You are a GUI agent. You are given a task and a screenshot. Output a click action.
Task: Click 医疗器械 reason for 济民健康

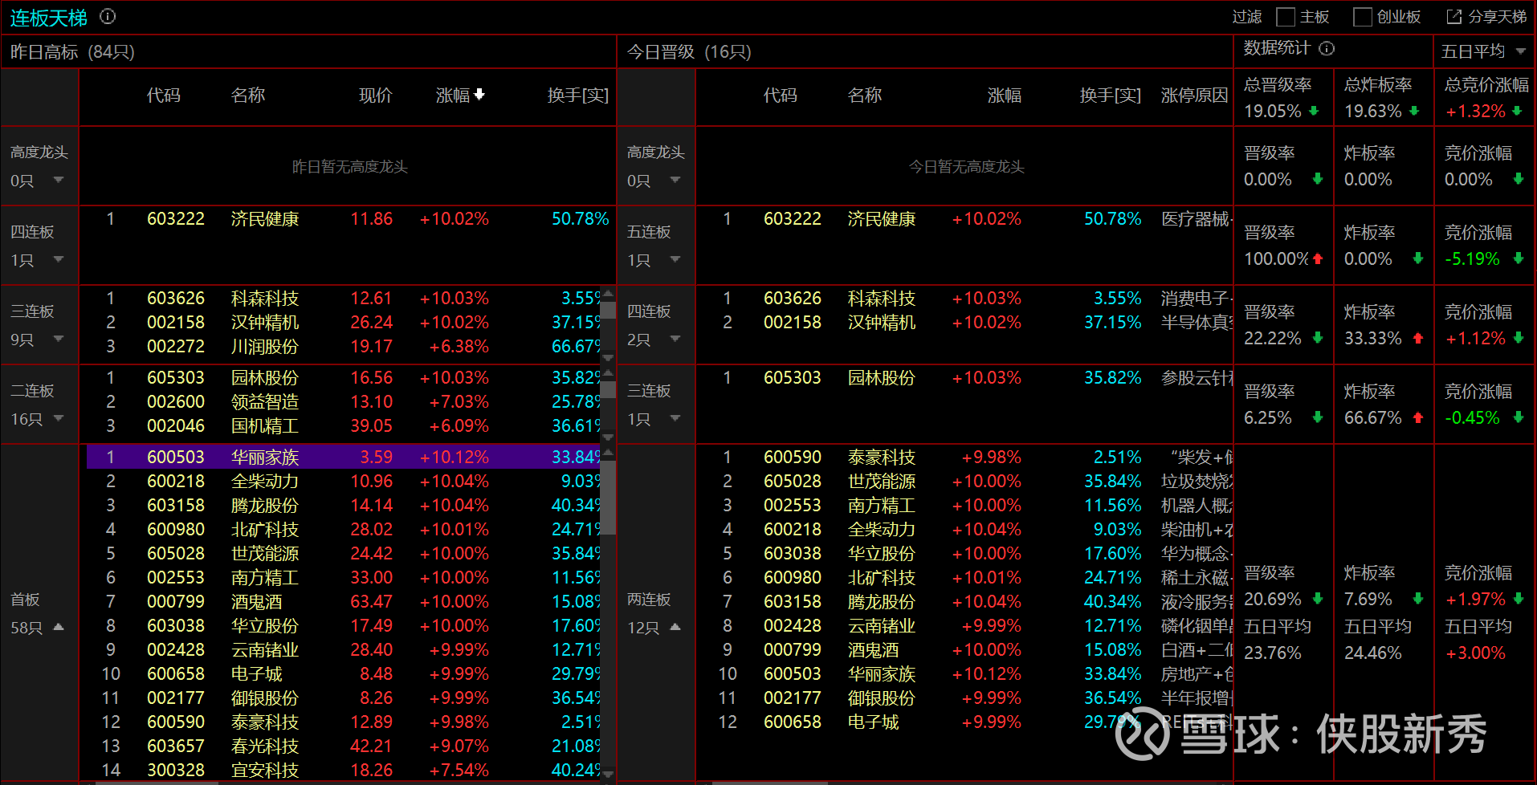(x=1197, y=219)
